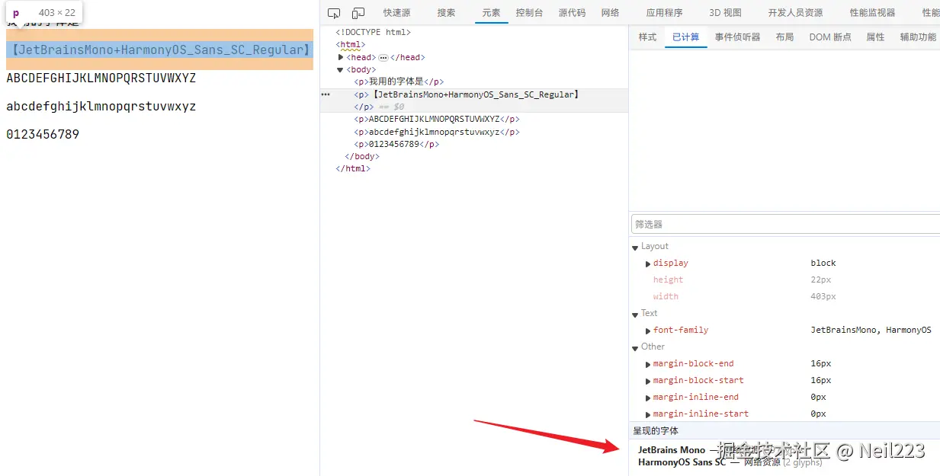Open the 性能监视器 tab
940x476 pixels.
tap(872, 13)
